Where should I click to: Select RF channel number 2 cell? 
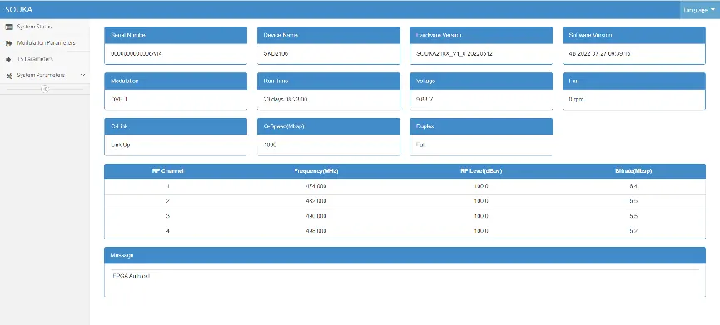click(x=168, y=201)
